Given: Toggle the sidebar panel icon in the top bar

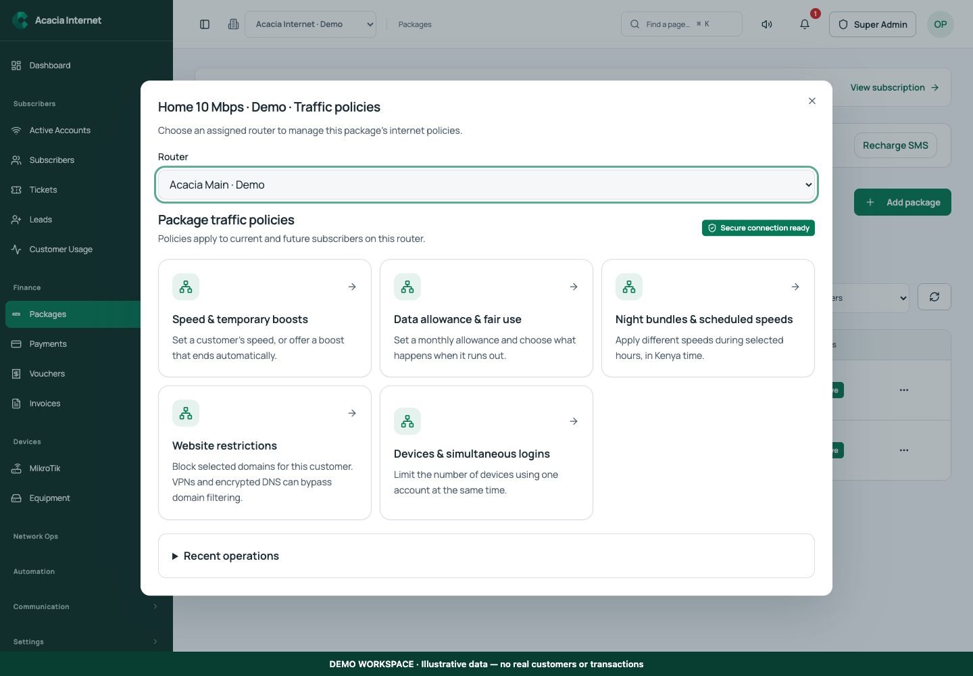Looking at the screenshot, I should point(205,24).
